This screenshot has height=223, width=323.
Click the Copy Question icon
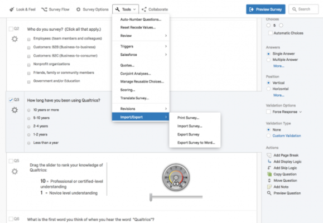pos(269,174)
